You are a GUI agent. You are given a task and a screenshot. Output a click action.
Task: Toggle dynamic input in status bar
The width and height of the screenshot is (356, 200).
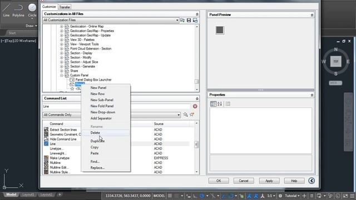pyautogui.click(x=189, y=196)
